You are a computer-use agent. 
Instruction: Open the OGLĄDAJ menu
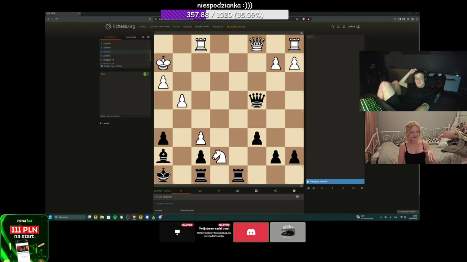click(x=188, y=27)
